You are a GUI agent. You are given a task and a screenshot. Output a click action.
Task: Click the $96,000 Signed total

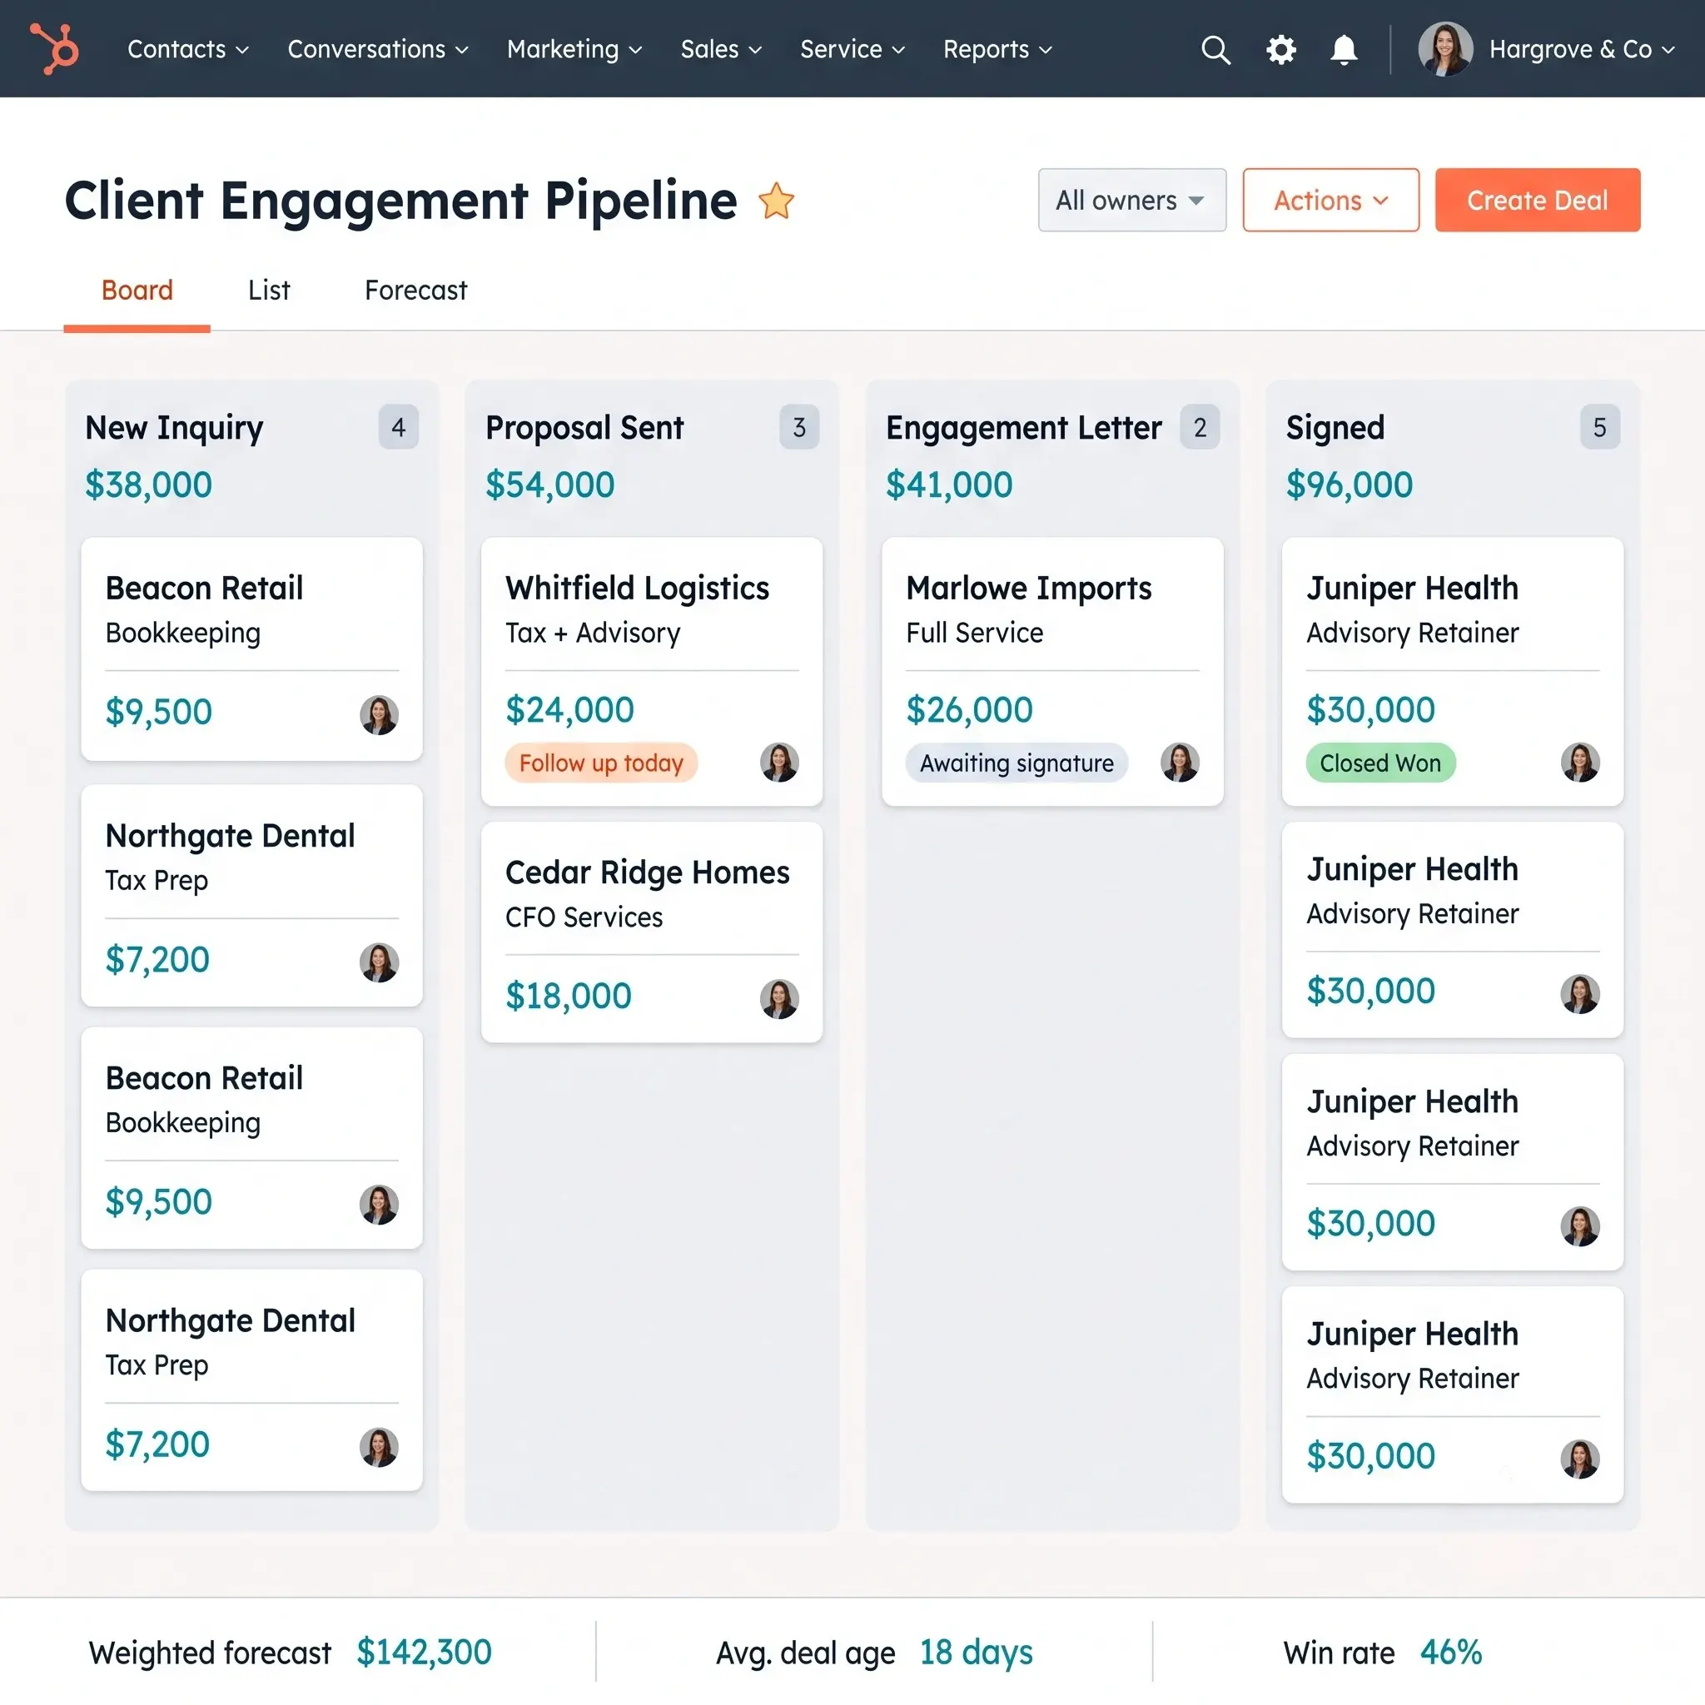(x=1350, y=485)
